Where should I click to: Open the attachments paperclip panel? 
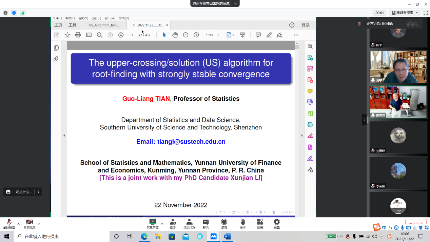click(x=56, y=59)
